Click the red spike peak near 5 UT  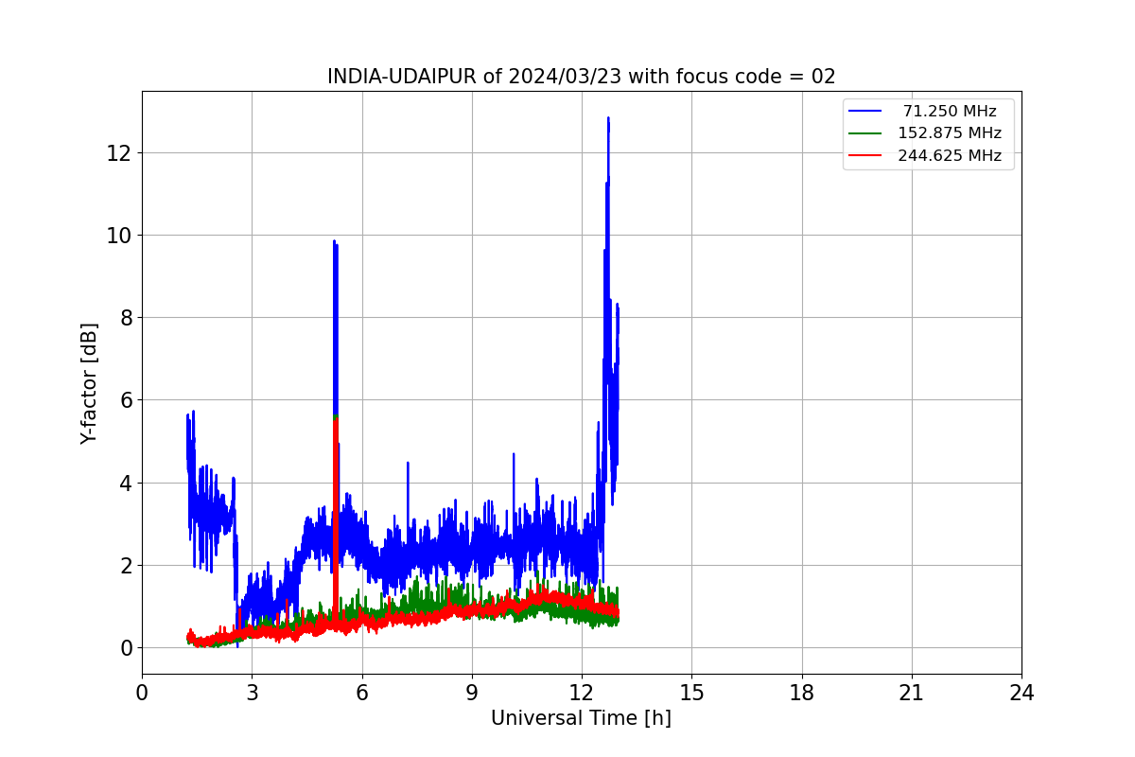[336, 423]
